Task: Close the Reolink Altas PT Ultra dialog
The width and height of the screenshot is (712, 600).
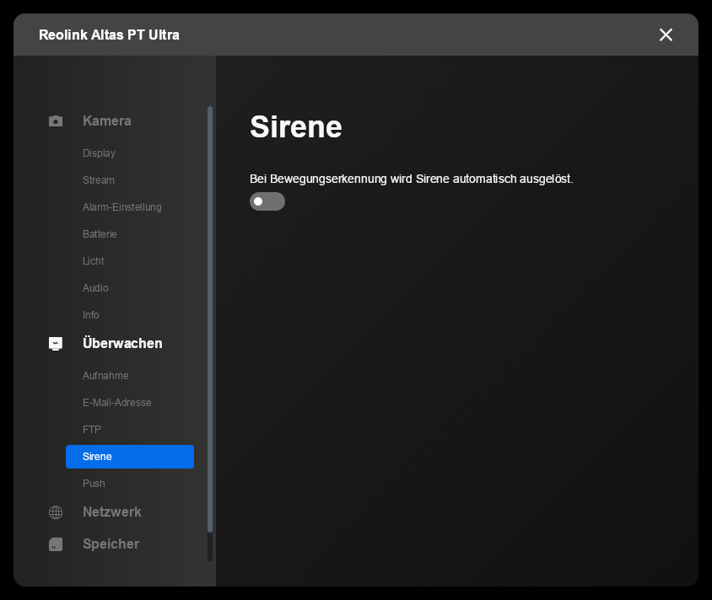Action: pos(666,35)
